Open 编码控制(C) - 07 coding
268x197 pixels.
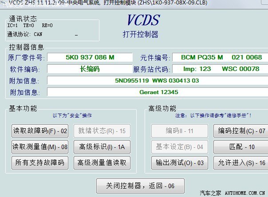pos(241,131)
